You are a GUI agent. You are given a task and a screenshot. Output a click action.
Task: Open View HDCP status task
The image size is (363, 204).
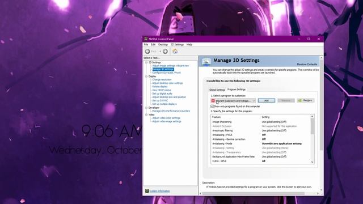click(162, 90)
